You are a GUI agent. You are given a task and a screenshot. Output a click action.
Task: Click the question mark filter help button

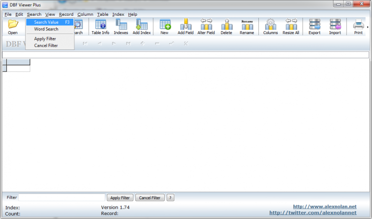(170, 197)
